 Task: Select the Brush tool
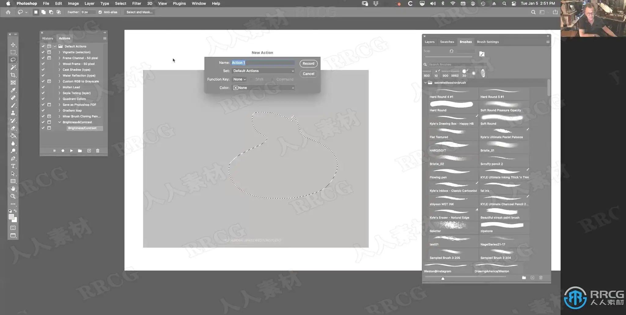tap(13, 105)
